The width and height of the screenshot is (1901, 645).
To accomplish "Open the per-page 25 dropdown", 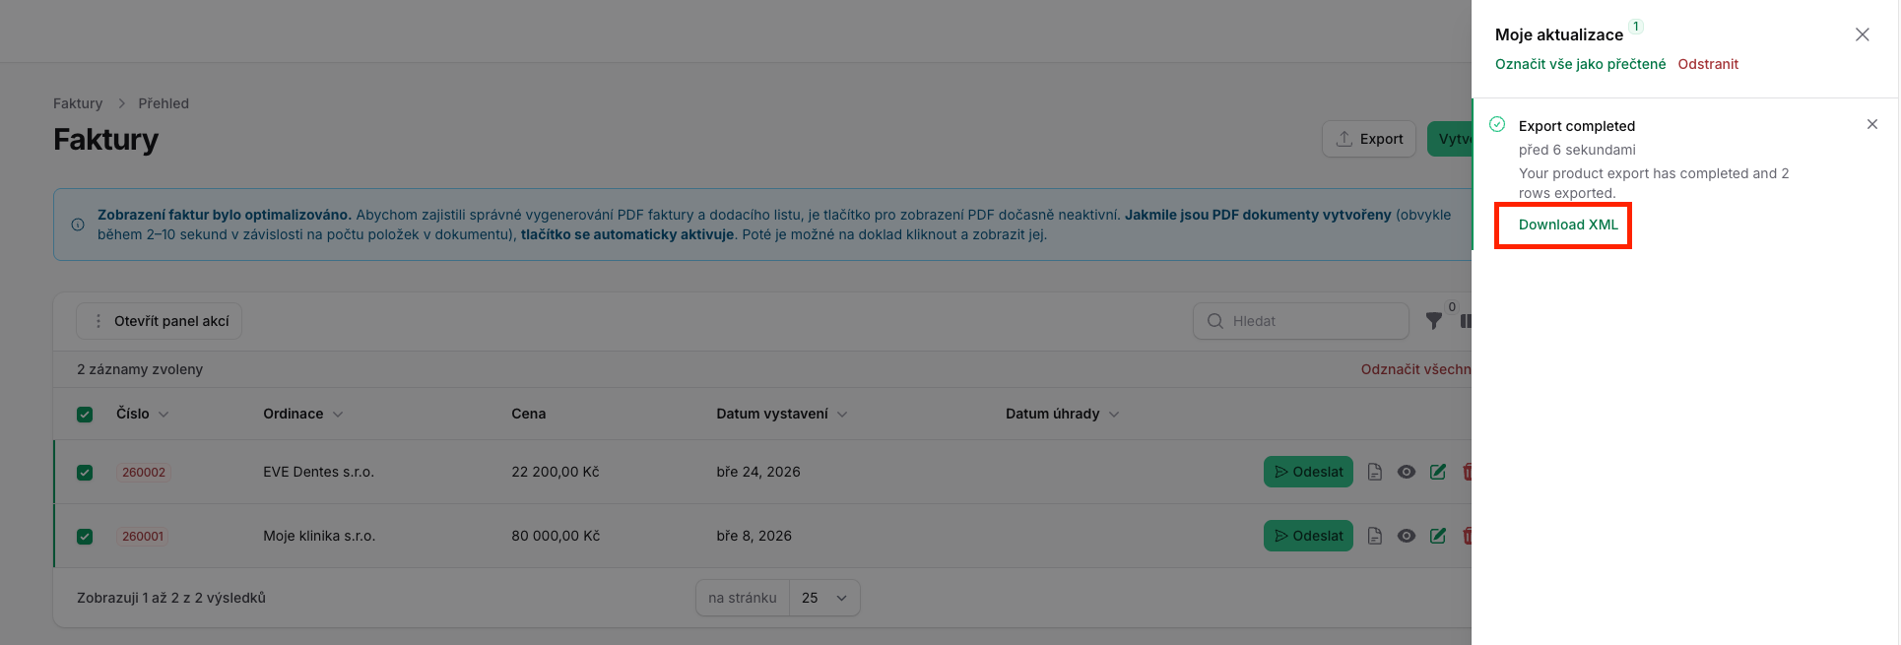I will (824, 598).
